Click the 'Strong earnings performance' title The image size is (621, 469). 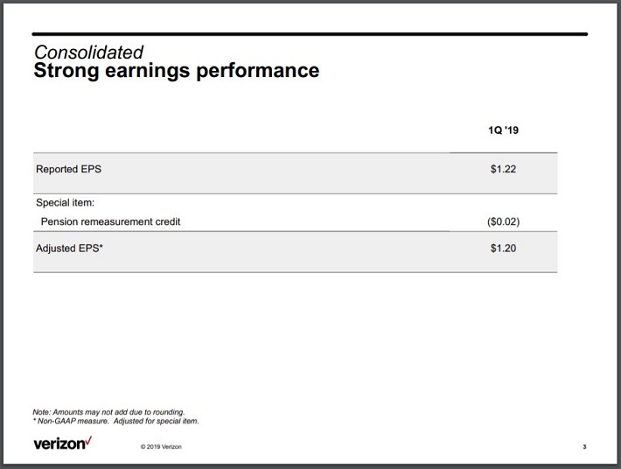tap(176, 71)
